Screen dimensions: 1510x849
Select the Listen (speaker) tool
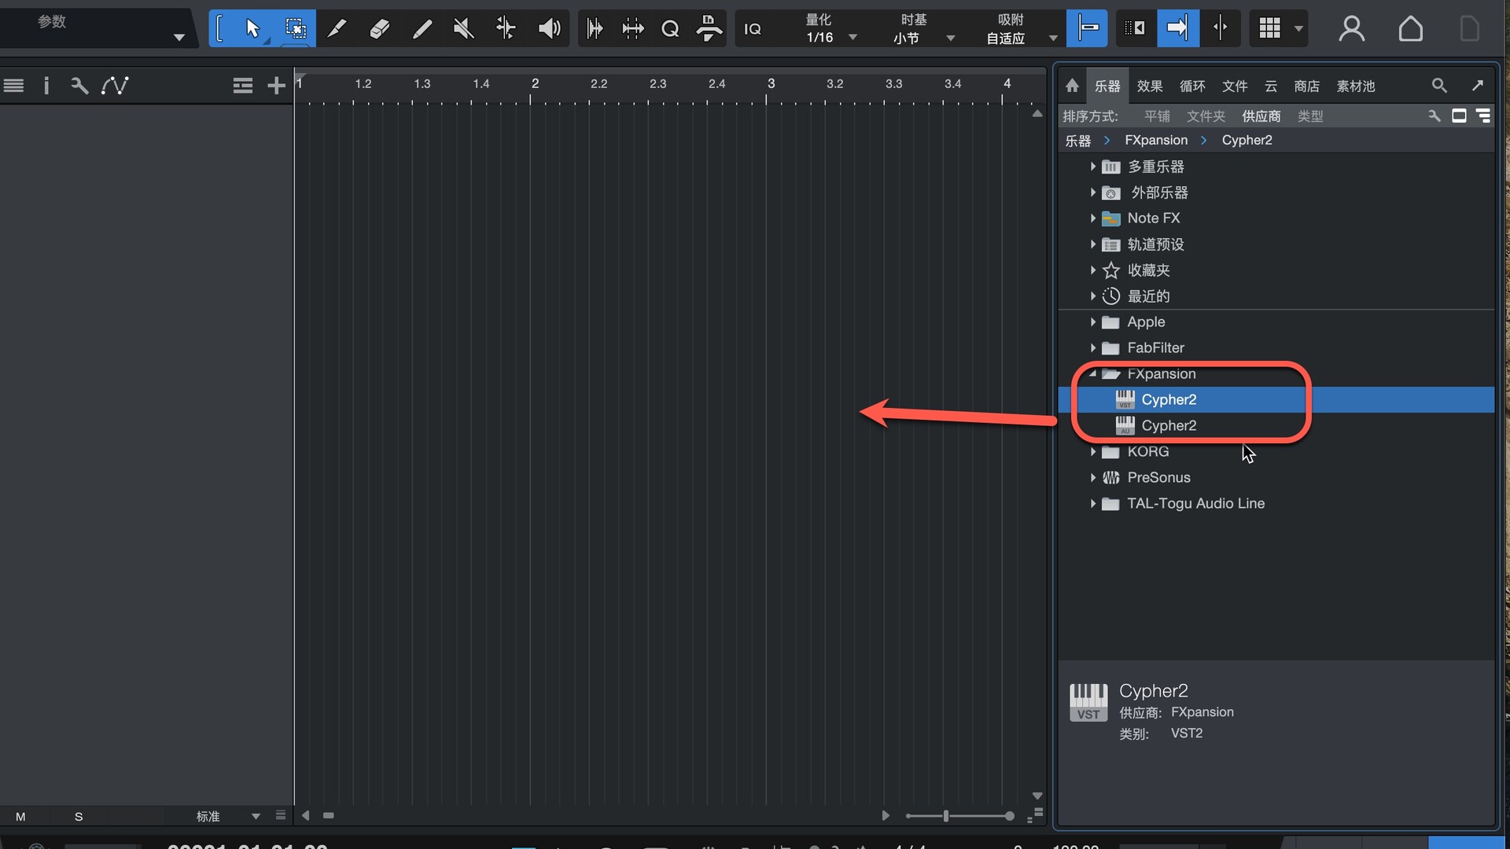tap(549, 29)
